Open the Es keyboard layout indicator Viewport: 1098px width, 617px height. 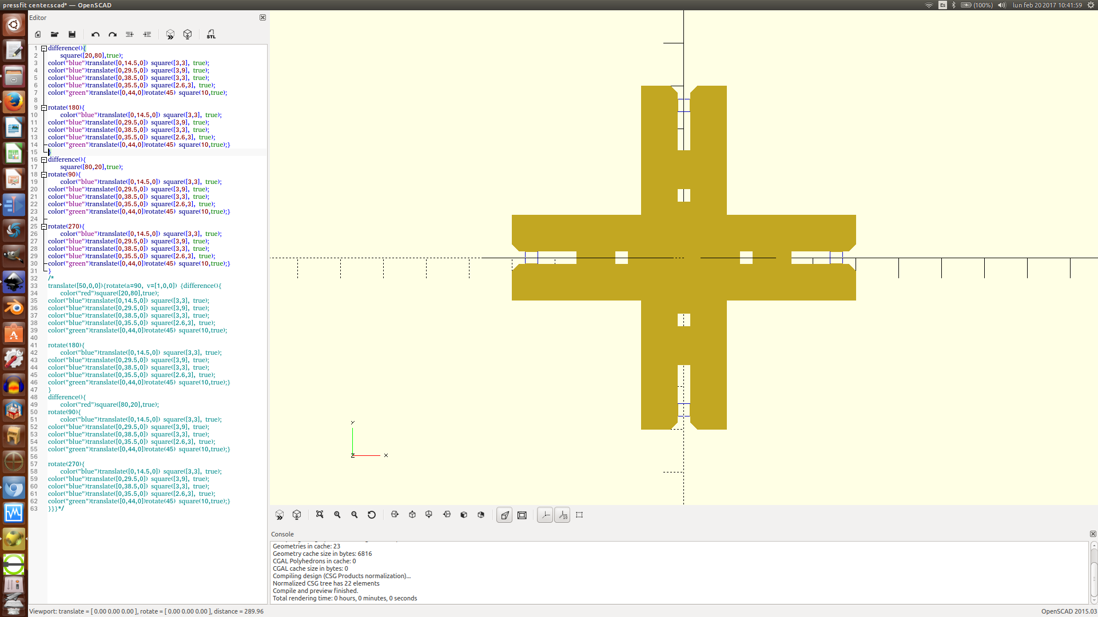click(x=942, y=5)
